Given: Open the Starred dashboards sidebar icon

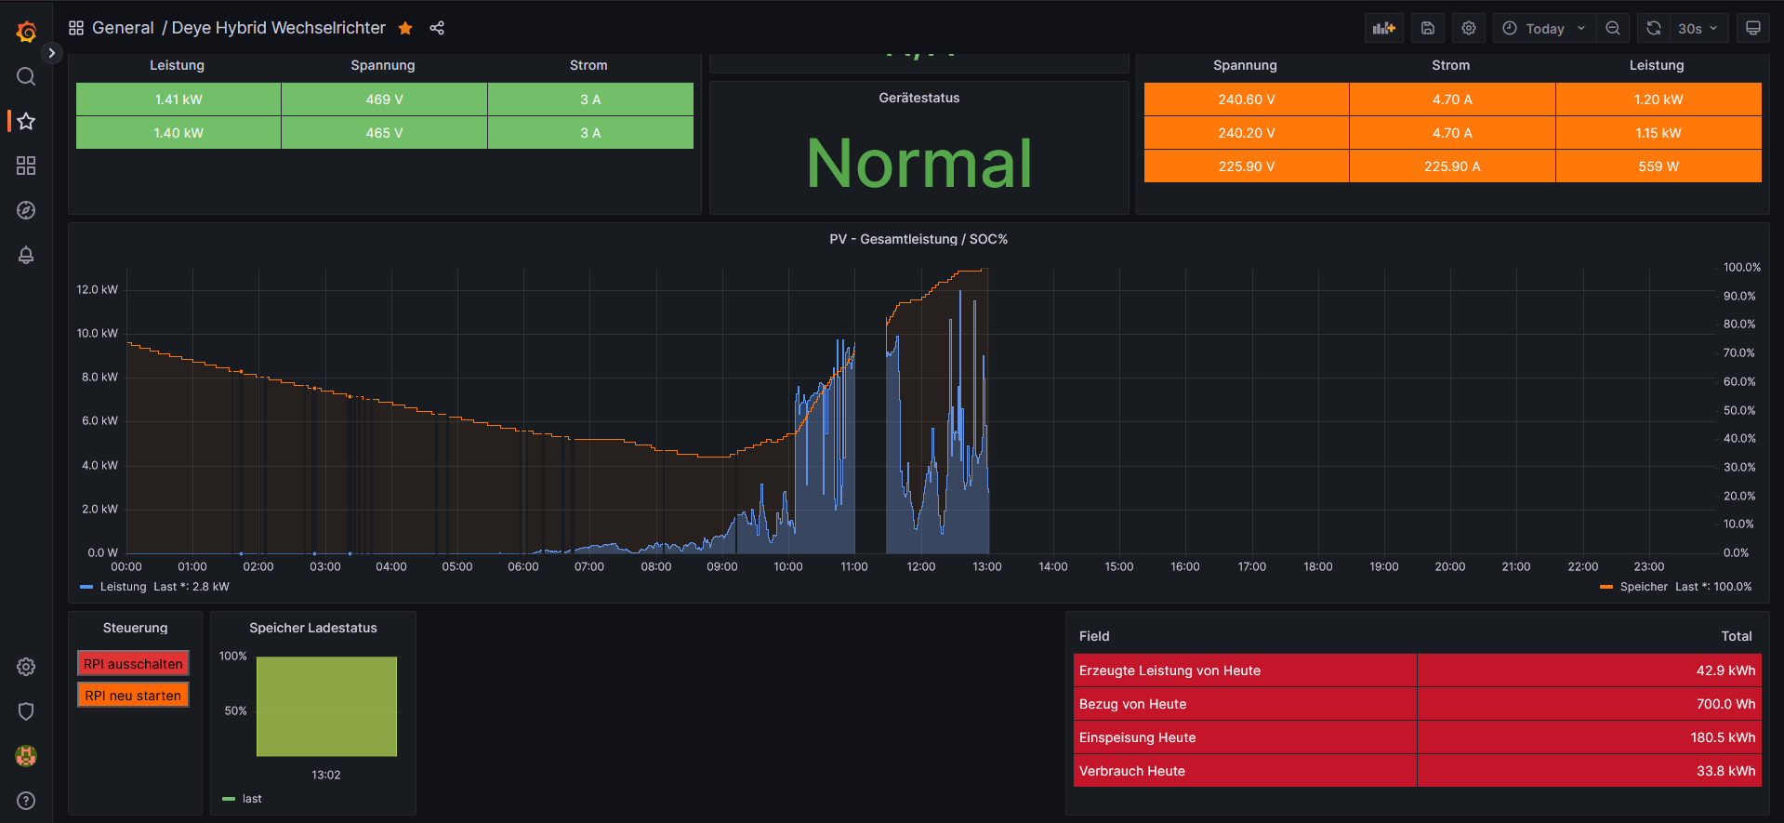Looking at the screenshot, I should [x=26, y=121].
